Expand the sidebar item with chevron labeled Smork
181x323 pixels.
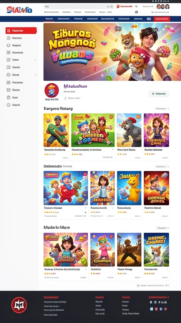21,75
